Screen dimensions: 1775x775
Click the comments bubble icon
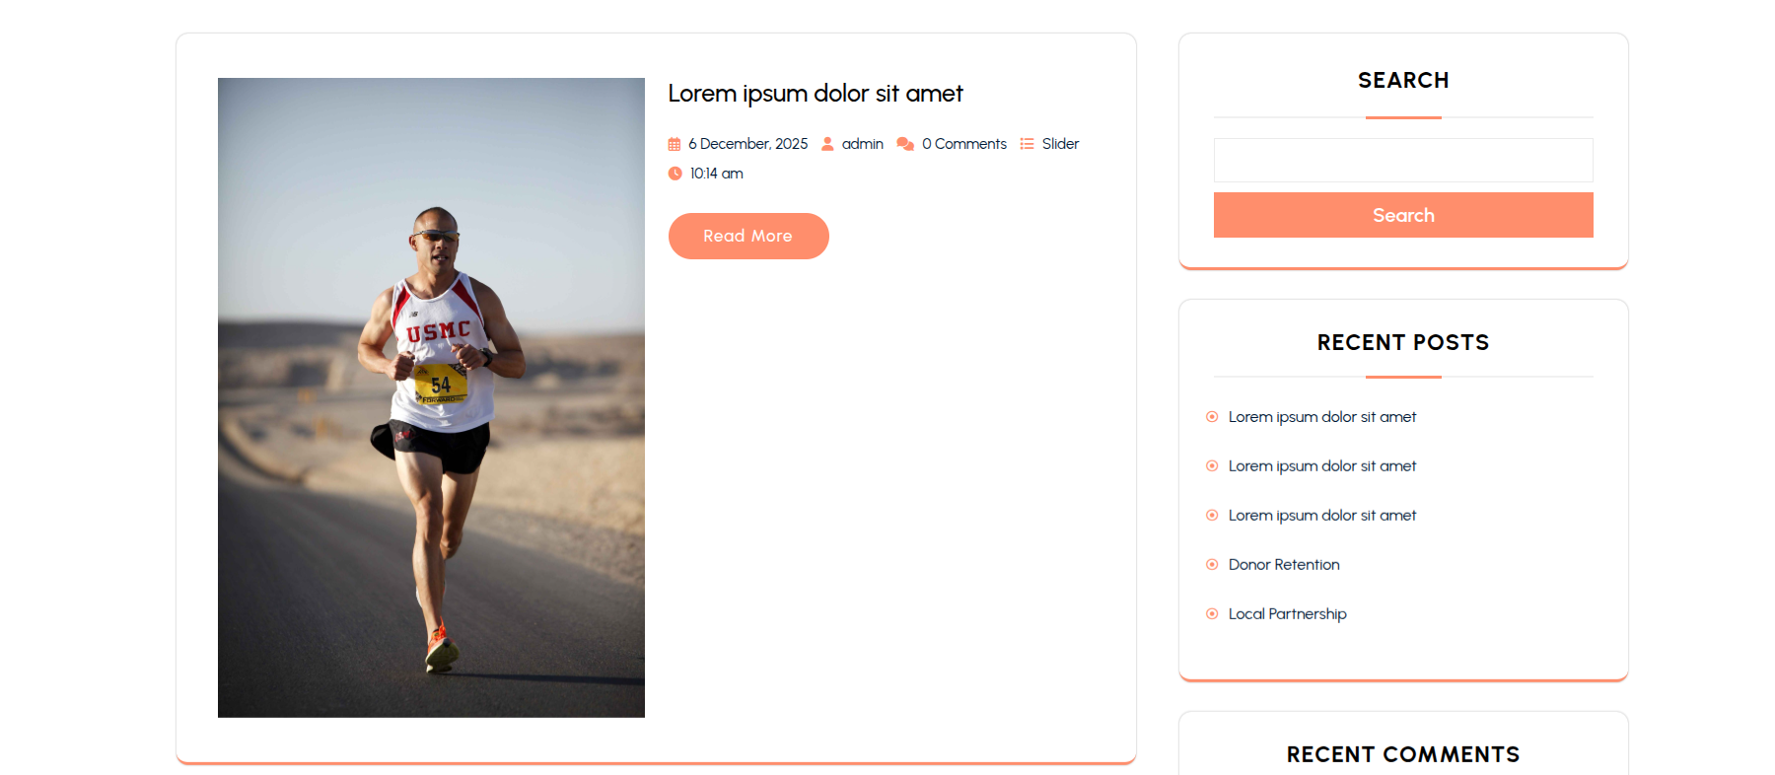coord(905,144)
